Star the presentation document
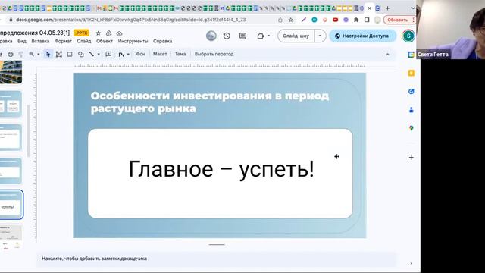This screenshot has width=485, height=273. (99, 33)
